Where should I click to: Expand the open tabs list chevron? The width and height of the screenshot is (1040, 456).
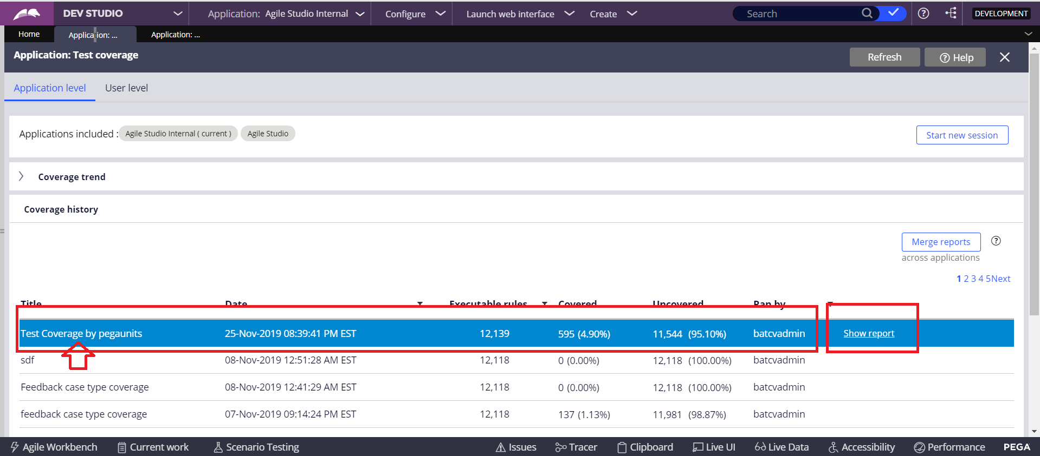point(1028,34)
